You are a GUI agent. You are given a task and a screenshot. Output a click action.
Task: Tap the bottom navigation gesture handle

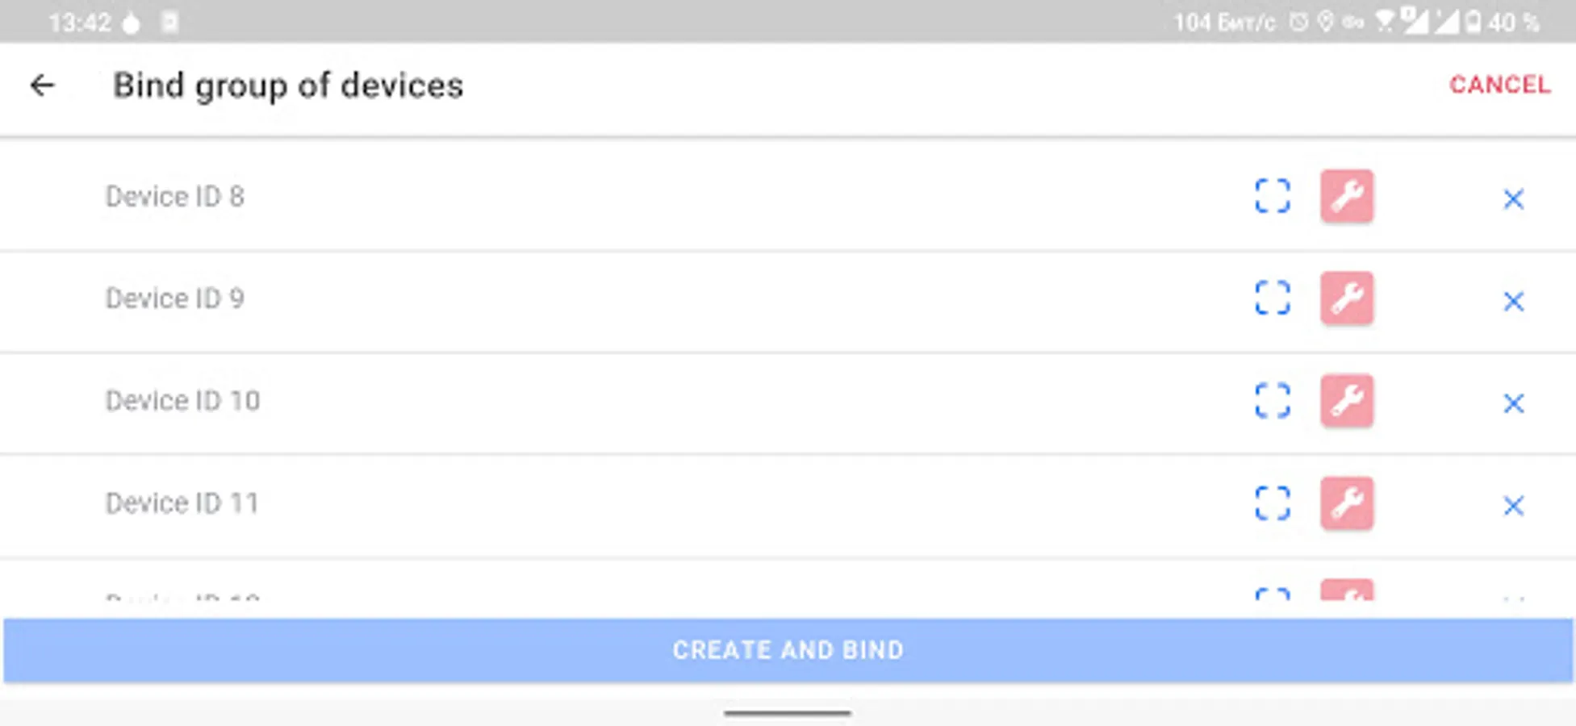click(x=787, y=713)
